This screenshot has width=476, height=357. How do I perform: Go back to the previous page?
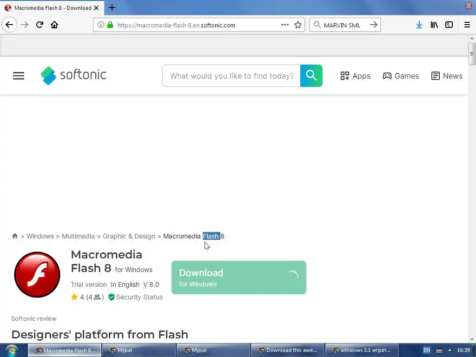(9, 25)
